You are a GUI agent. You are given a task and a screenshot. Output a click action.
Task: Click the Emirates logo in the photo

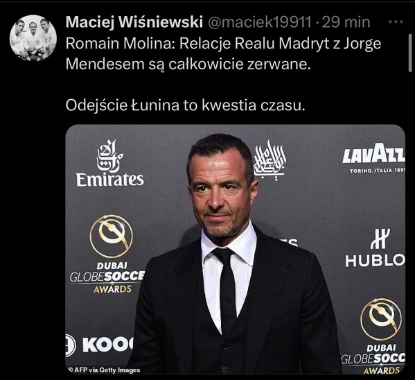(110, 163)
